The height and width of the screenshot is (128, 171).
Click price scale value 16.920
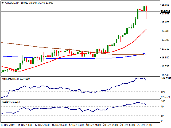pos(165,58)
